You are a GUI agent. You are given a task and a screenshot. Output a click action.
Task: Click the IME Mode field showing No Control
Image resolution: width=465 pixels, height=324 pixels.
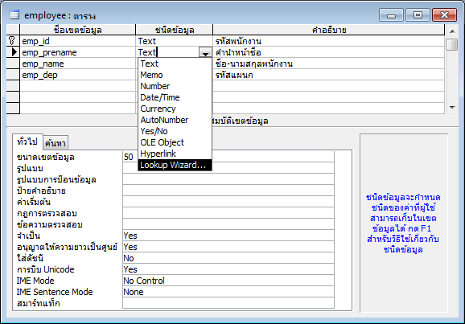coord(228,281)
